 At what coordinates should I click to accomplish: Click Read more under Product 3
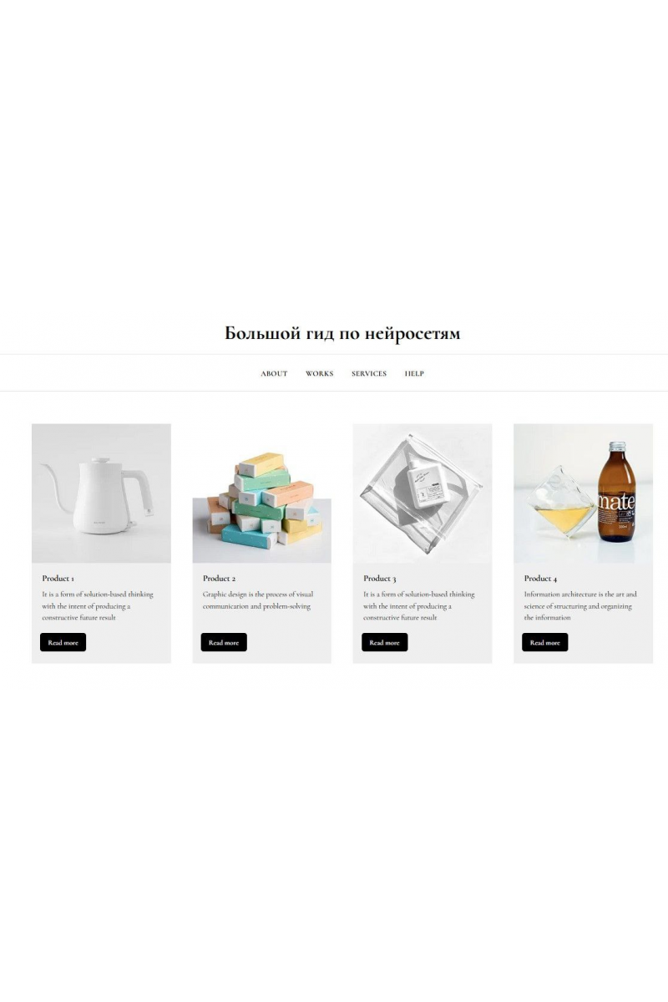pos(384,642)
